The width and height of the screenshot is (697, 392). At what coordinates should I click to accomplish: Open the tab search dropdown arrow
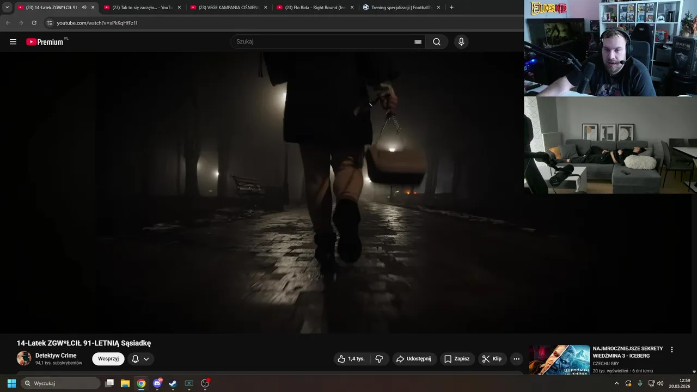[x=7, y=7]
